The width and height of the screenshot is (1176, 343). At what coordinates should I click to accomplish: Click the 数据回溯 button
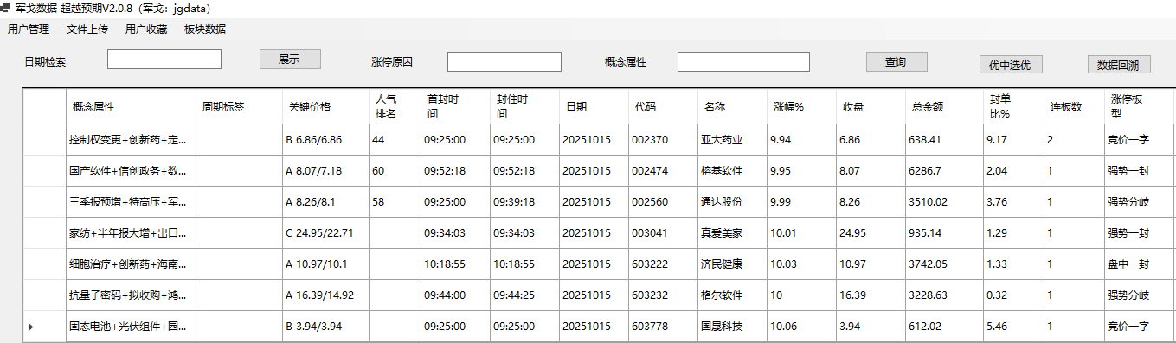(1119, 65)
